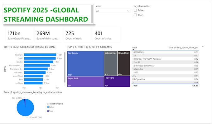Click the TOP 10 MOST STREAMED TRACKS title
212x124 pixels.
(x=30, y=47)
